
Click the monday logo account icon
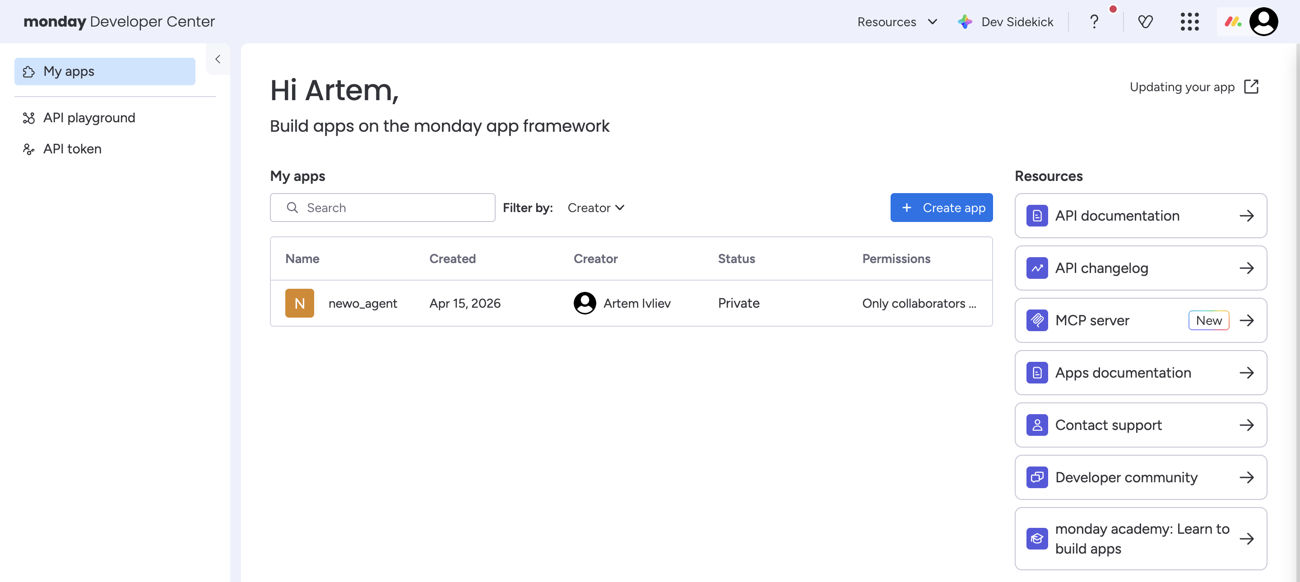pyautogui.click(x=1233, y=22)
